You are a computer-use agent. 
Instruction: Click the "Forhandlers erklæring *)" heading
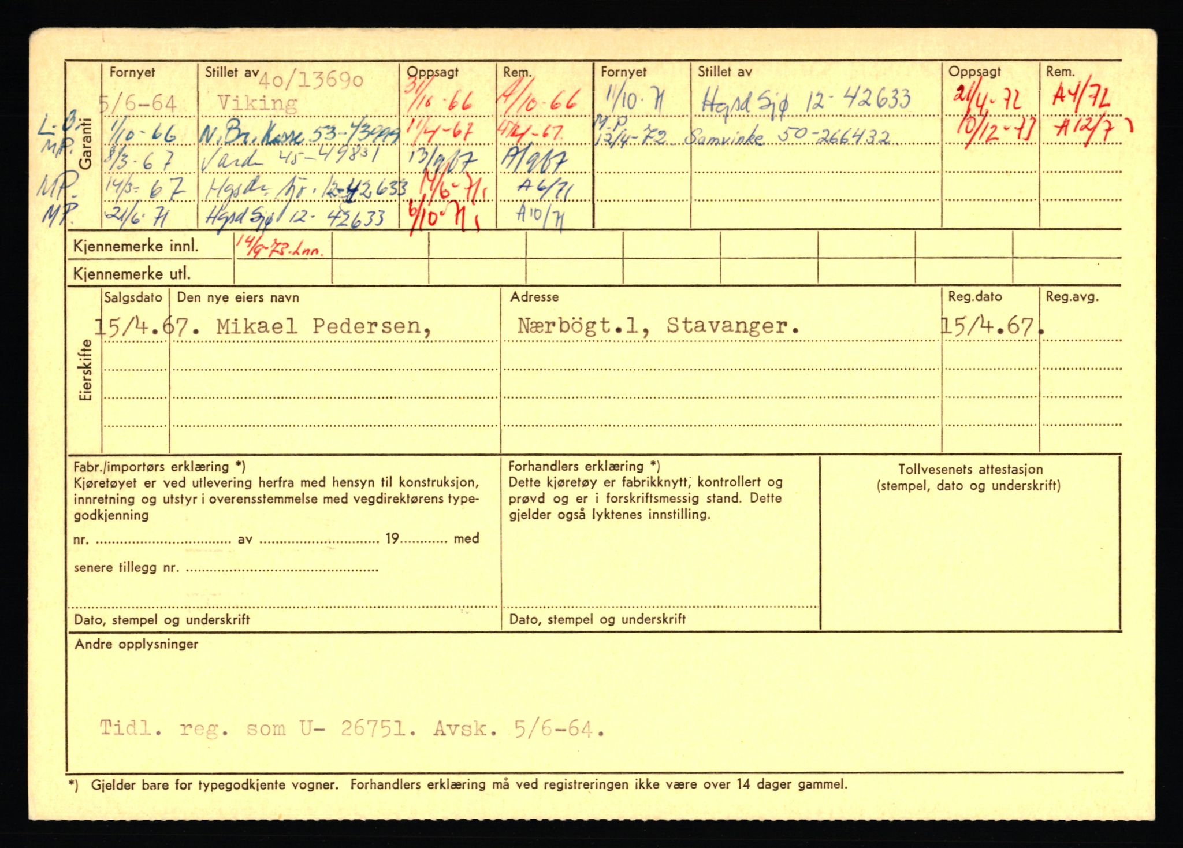point(584,466)
